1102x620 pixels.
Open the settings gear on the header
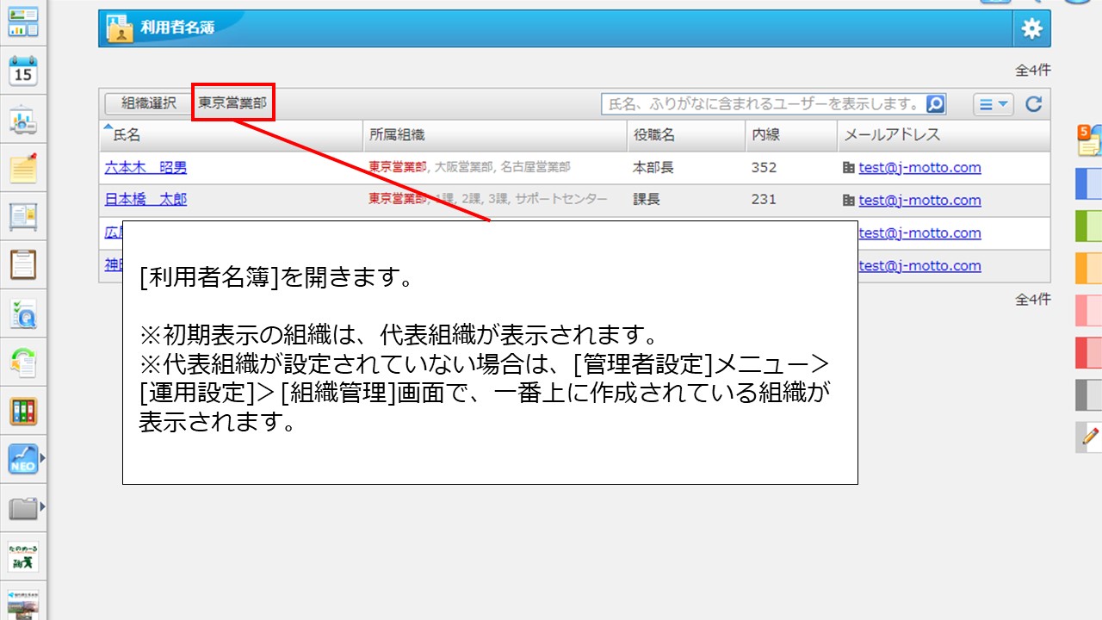(1031, 28)
